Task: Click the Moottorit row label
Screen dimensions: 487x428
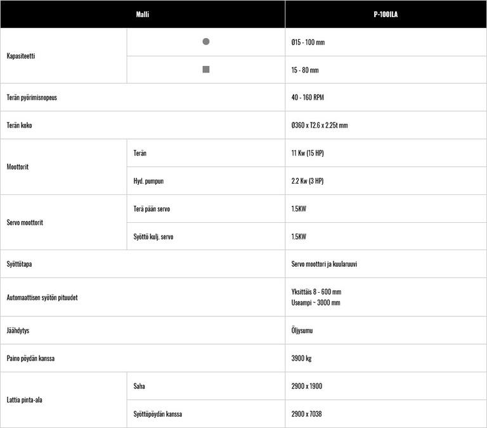Action: tap(18, 167)
